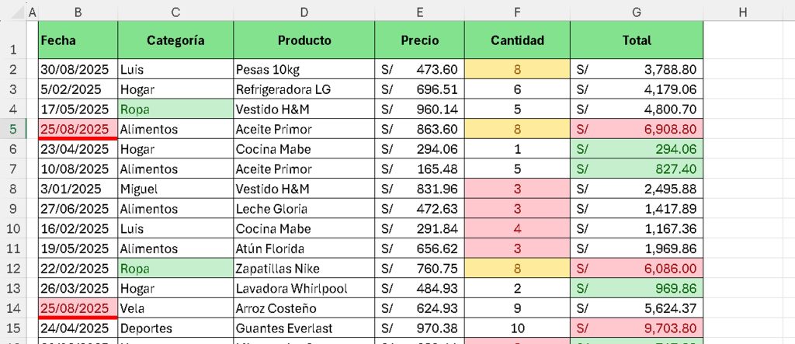Click the Guantes Everlast cell
795x344 pixels.
[x=304, y=328]
